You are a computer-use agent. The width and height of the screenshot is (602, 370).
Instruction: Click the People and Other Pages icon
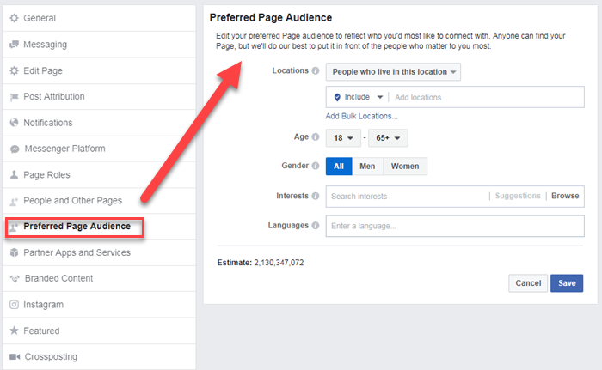[x=14, y=201]
